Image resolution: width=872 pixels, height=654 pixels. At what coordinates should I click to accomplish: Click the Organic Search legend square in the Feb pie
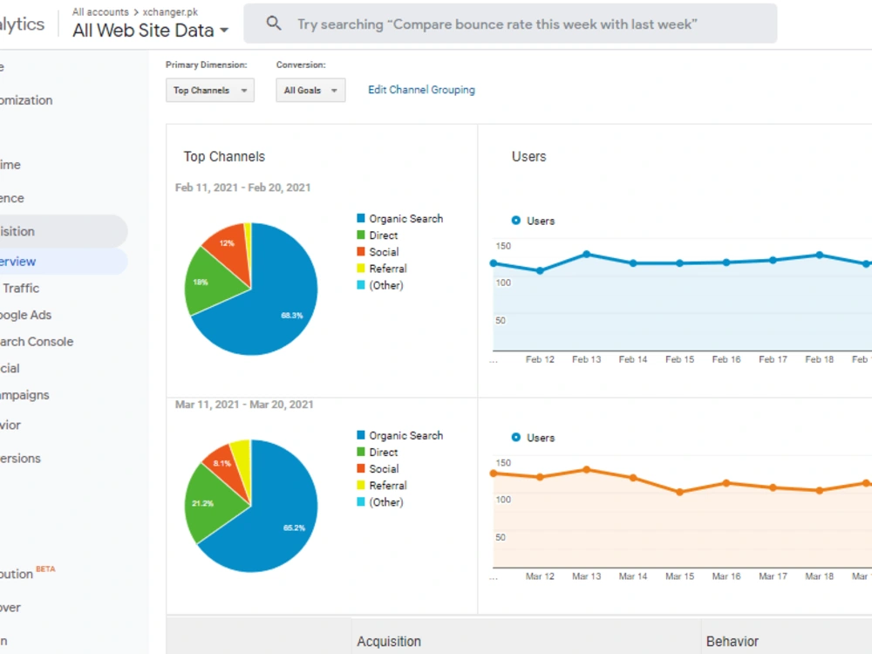coord(361,218)
